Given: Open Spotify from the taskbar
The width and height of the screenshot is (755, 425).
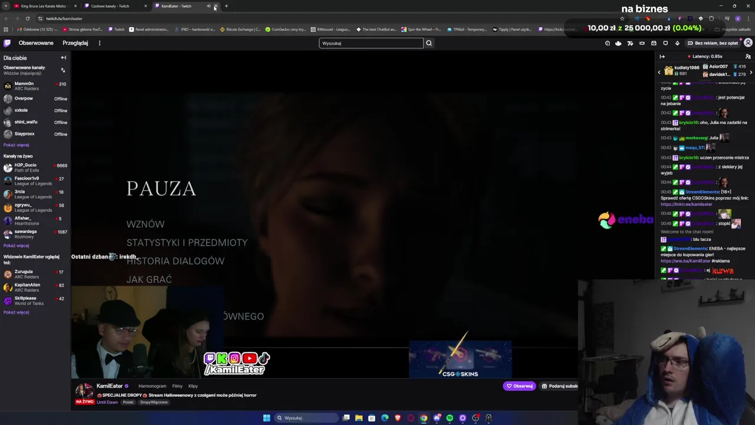Looking at the screenshot, I should (449, 418).
